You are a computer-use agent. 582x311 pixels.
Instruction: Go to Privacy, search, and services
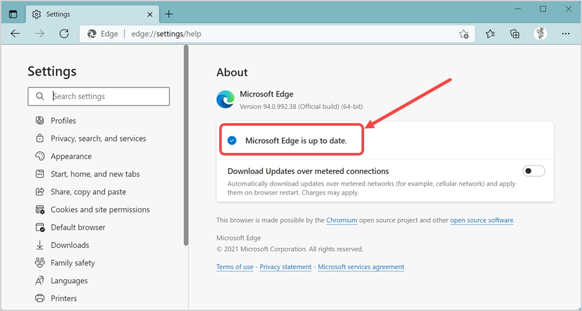click(x=98, y=138)
